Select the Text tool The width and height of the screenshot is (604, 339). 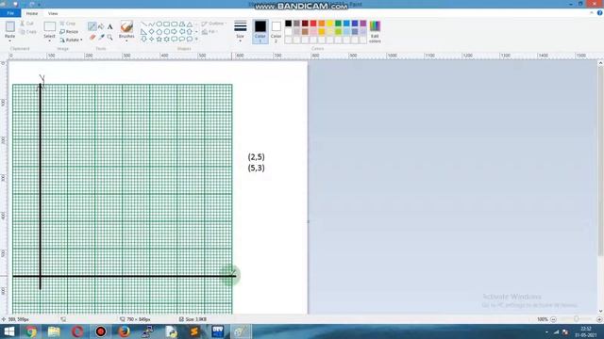point(109,26)
